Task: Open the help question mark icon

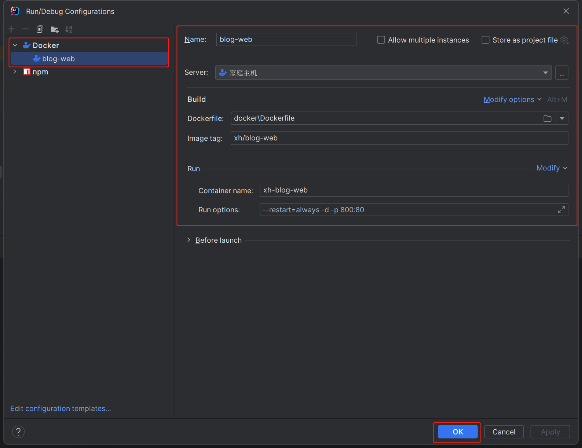Action: [x=18, y=432]
